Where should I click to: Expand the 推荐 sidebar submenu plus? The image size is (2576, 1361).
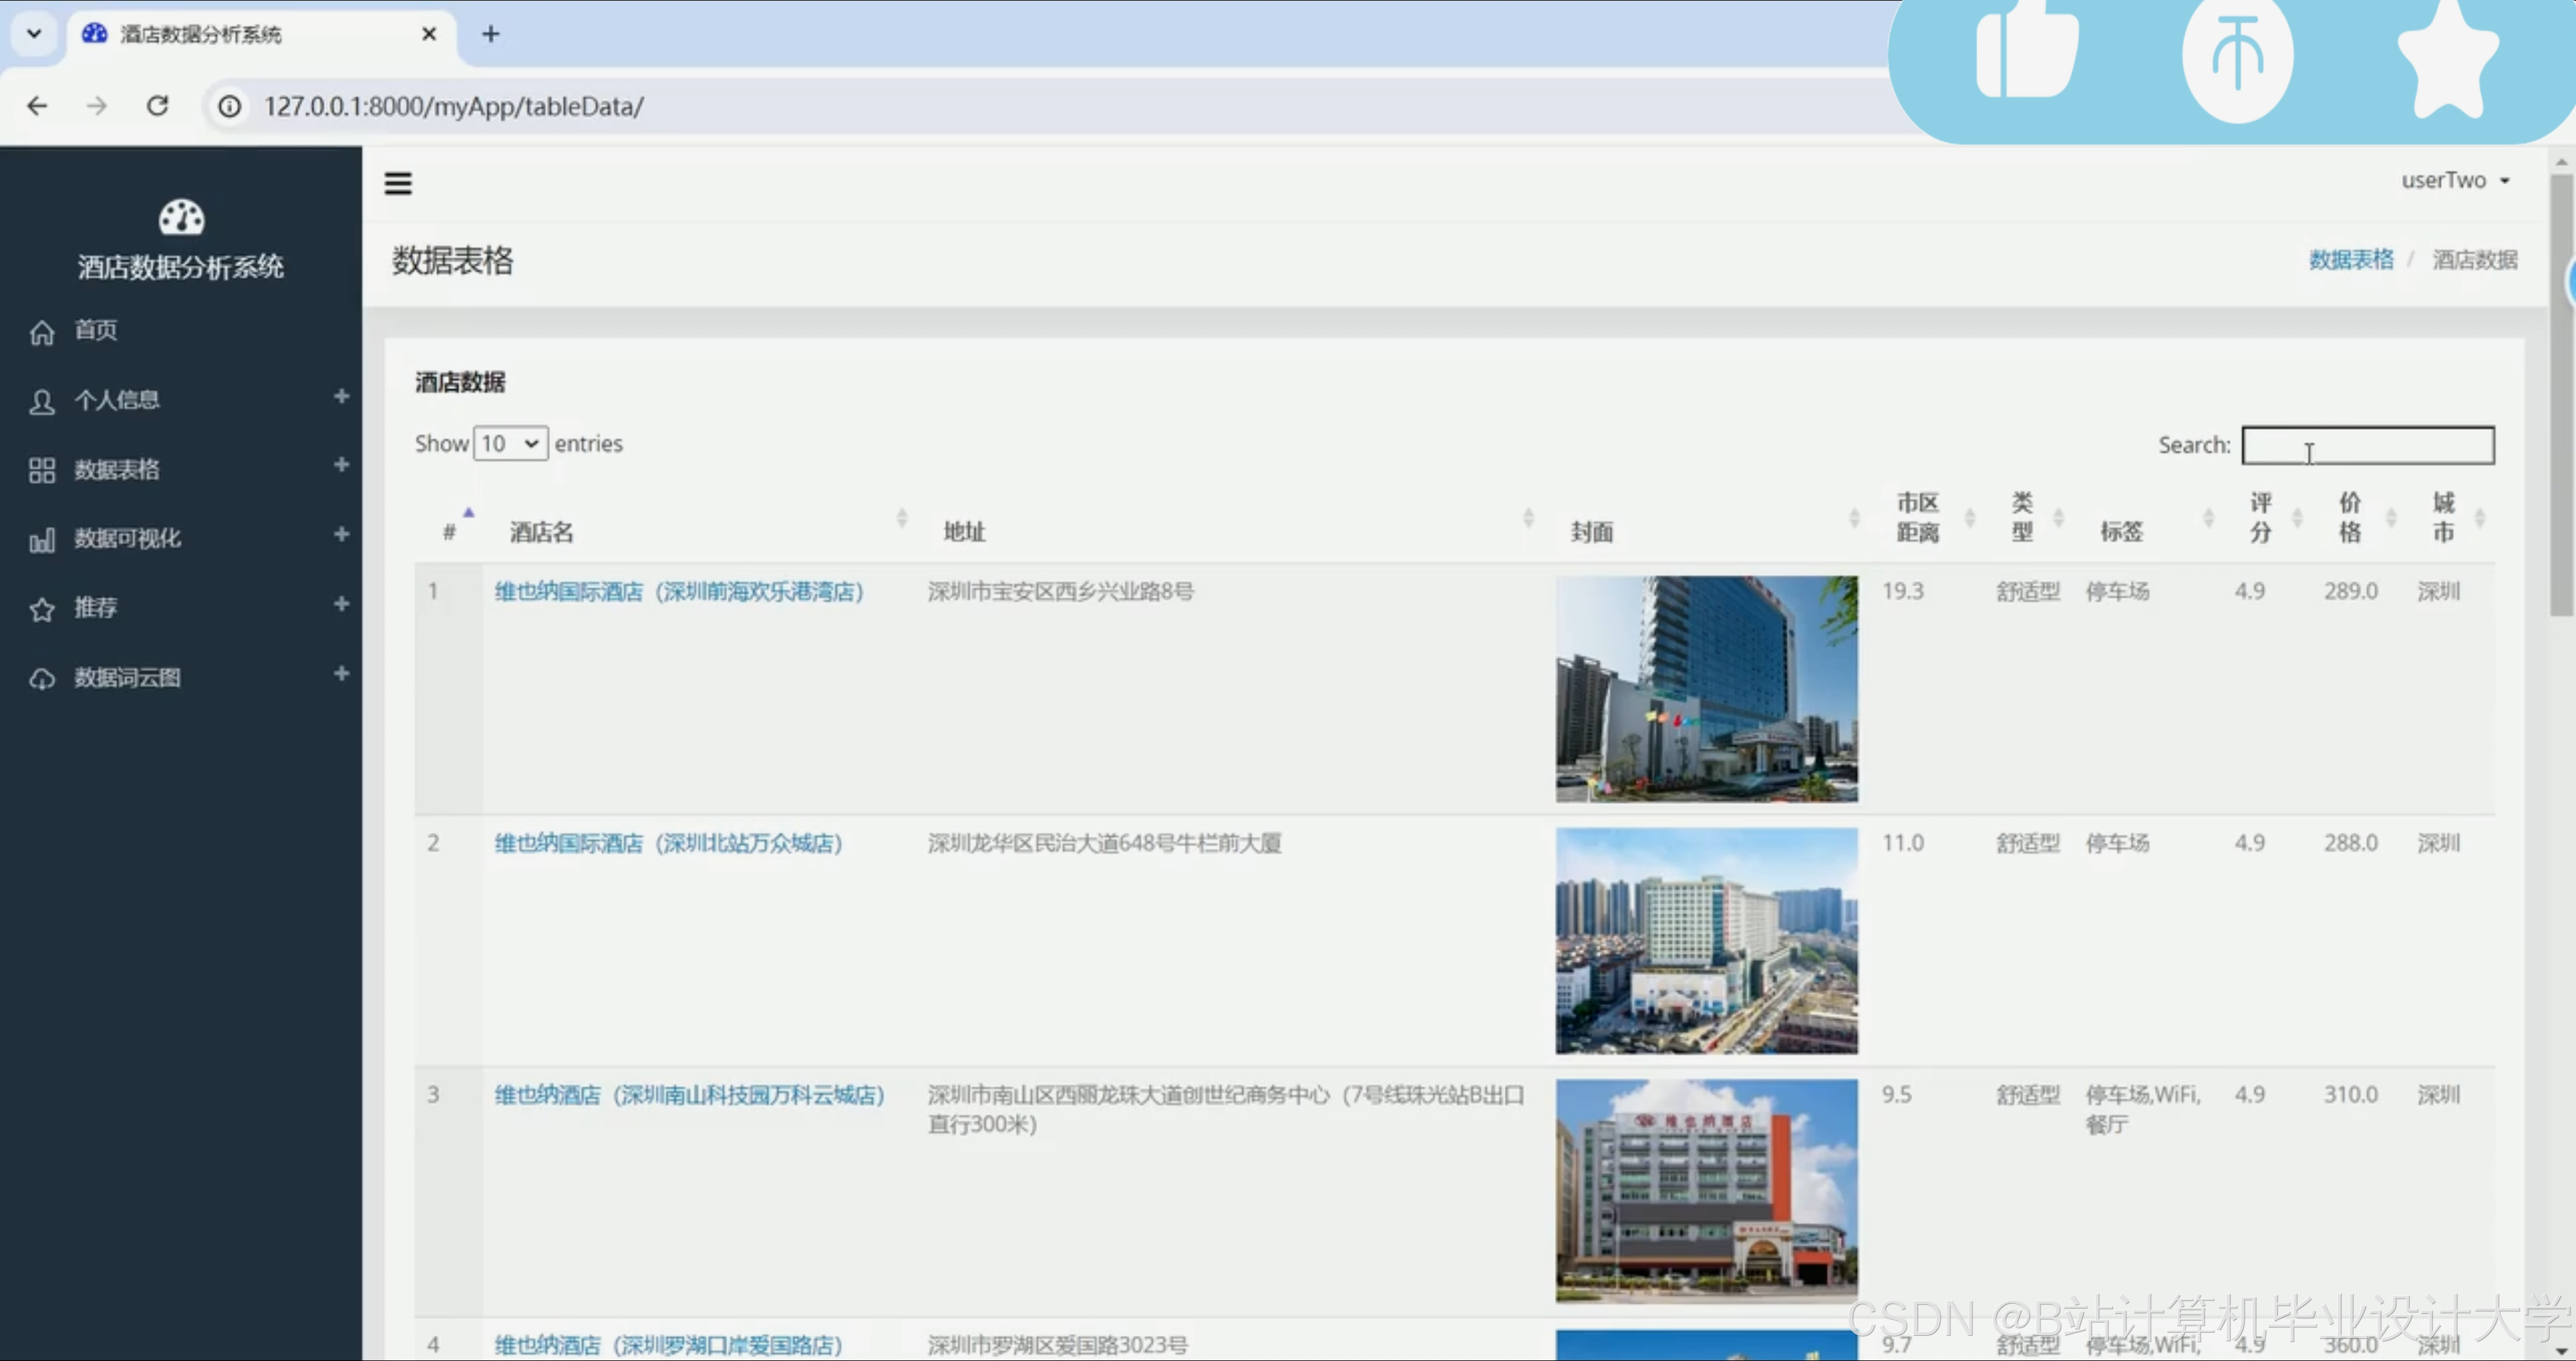tap(341, 604)
